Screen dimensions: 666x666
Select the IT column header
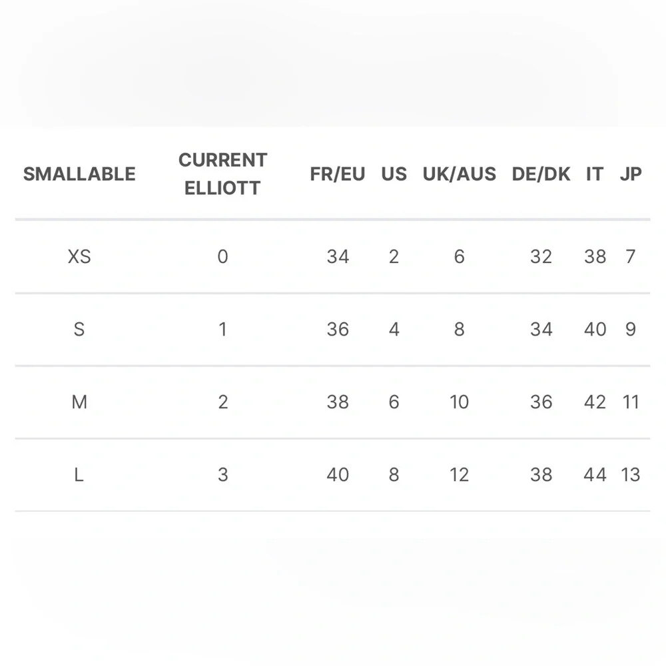click(595, 174)
